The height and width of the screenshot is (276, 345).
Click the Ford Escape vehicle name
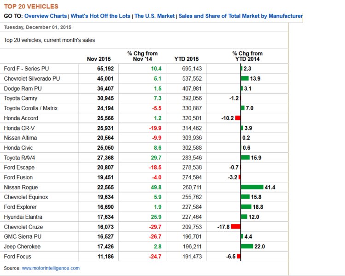19,168
